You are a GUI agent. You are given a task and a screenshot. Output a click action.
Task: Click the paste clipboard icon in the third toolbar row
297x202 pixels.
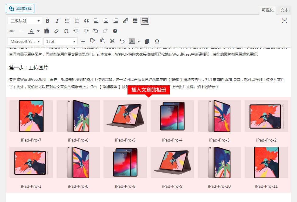pos(103,41)
